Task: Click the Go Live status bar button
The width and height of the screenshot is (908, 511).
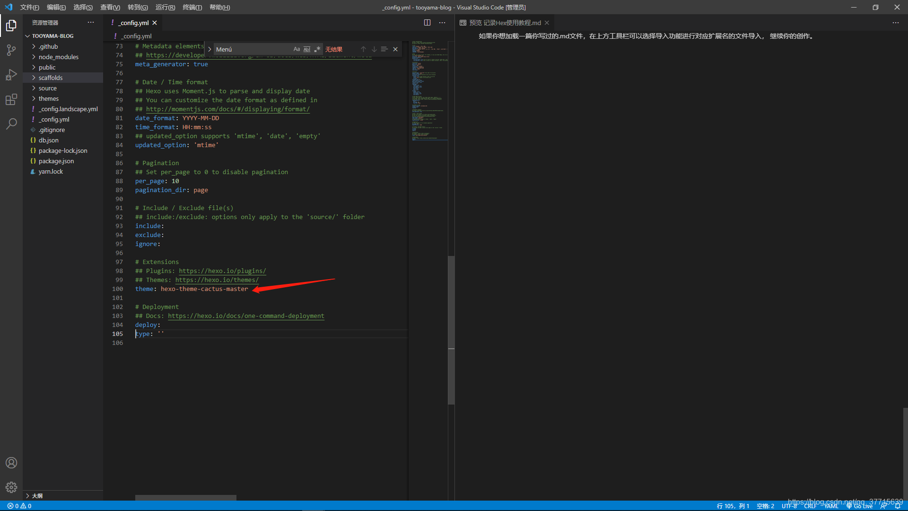Action: [860, 506]
